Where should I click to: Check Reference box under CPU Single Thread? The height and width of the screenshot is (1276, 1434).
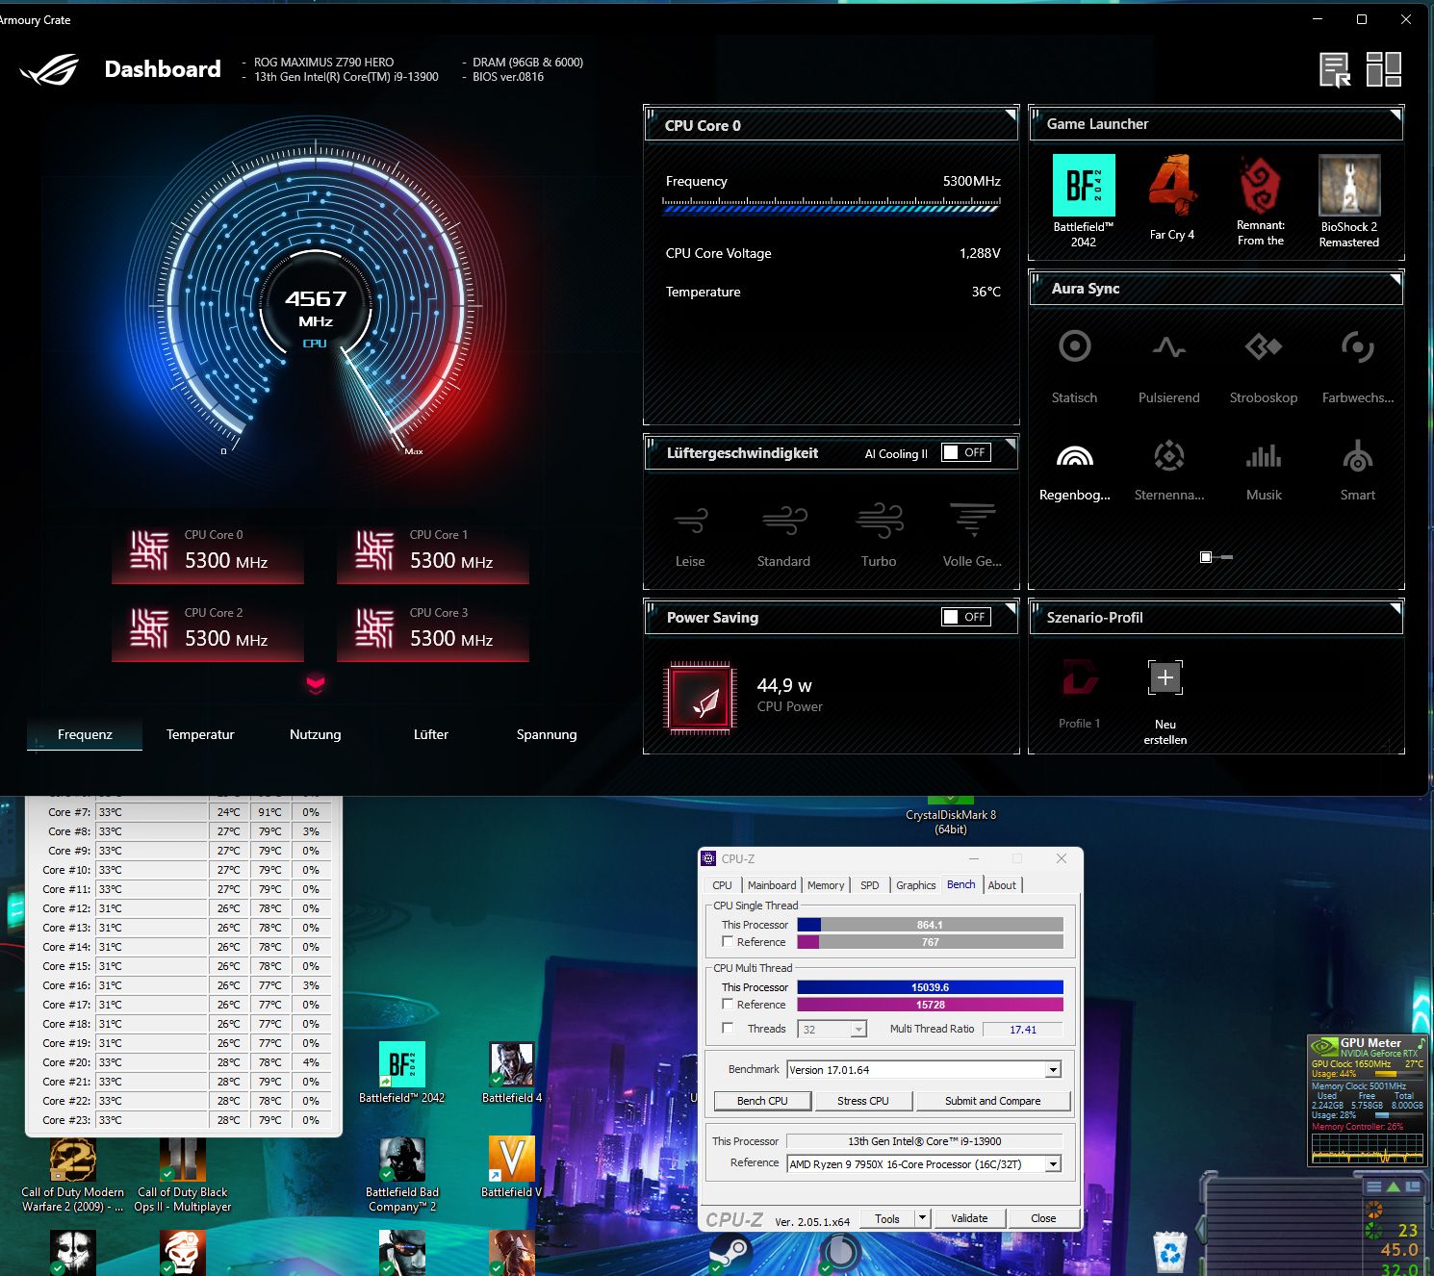point(728,942)
